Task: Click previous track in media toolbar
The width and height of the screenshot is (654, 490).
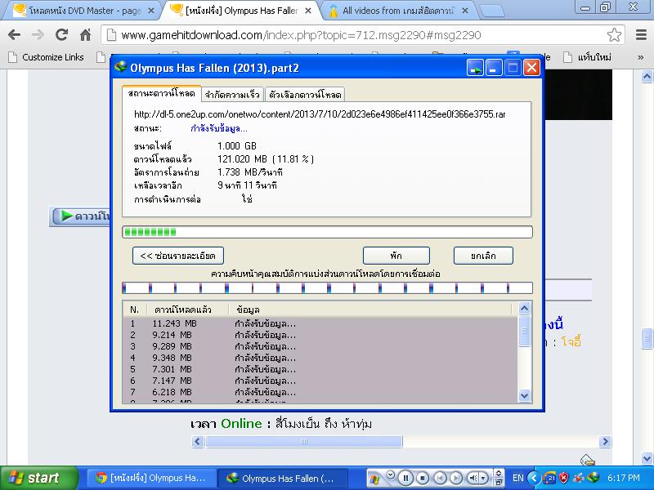Action: [441, 479]
